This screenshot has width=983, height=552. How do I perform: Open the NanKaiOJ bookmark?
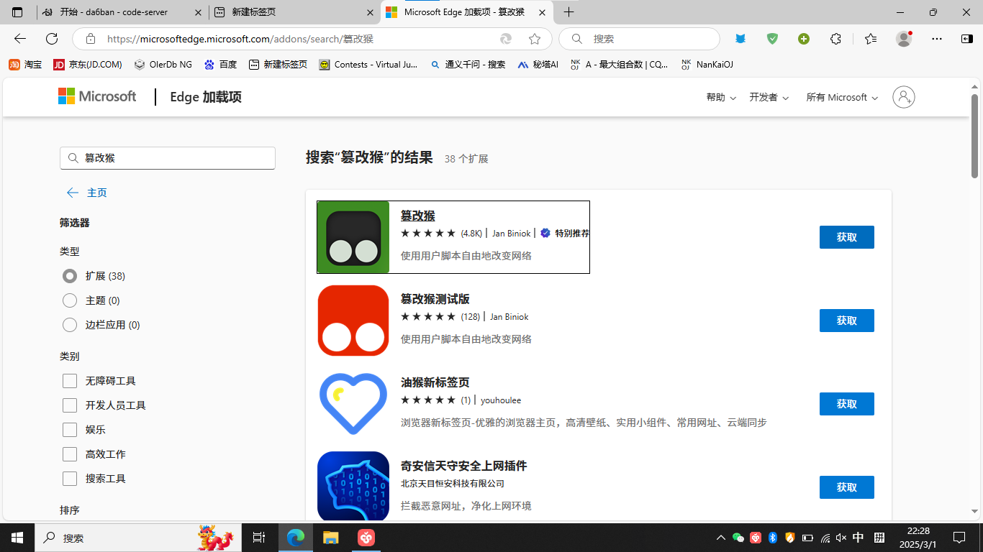pos(707,65)
